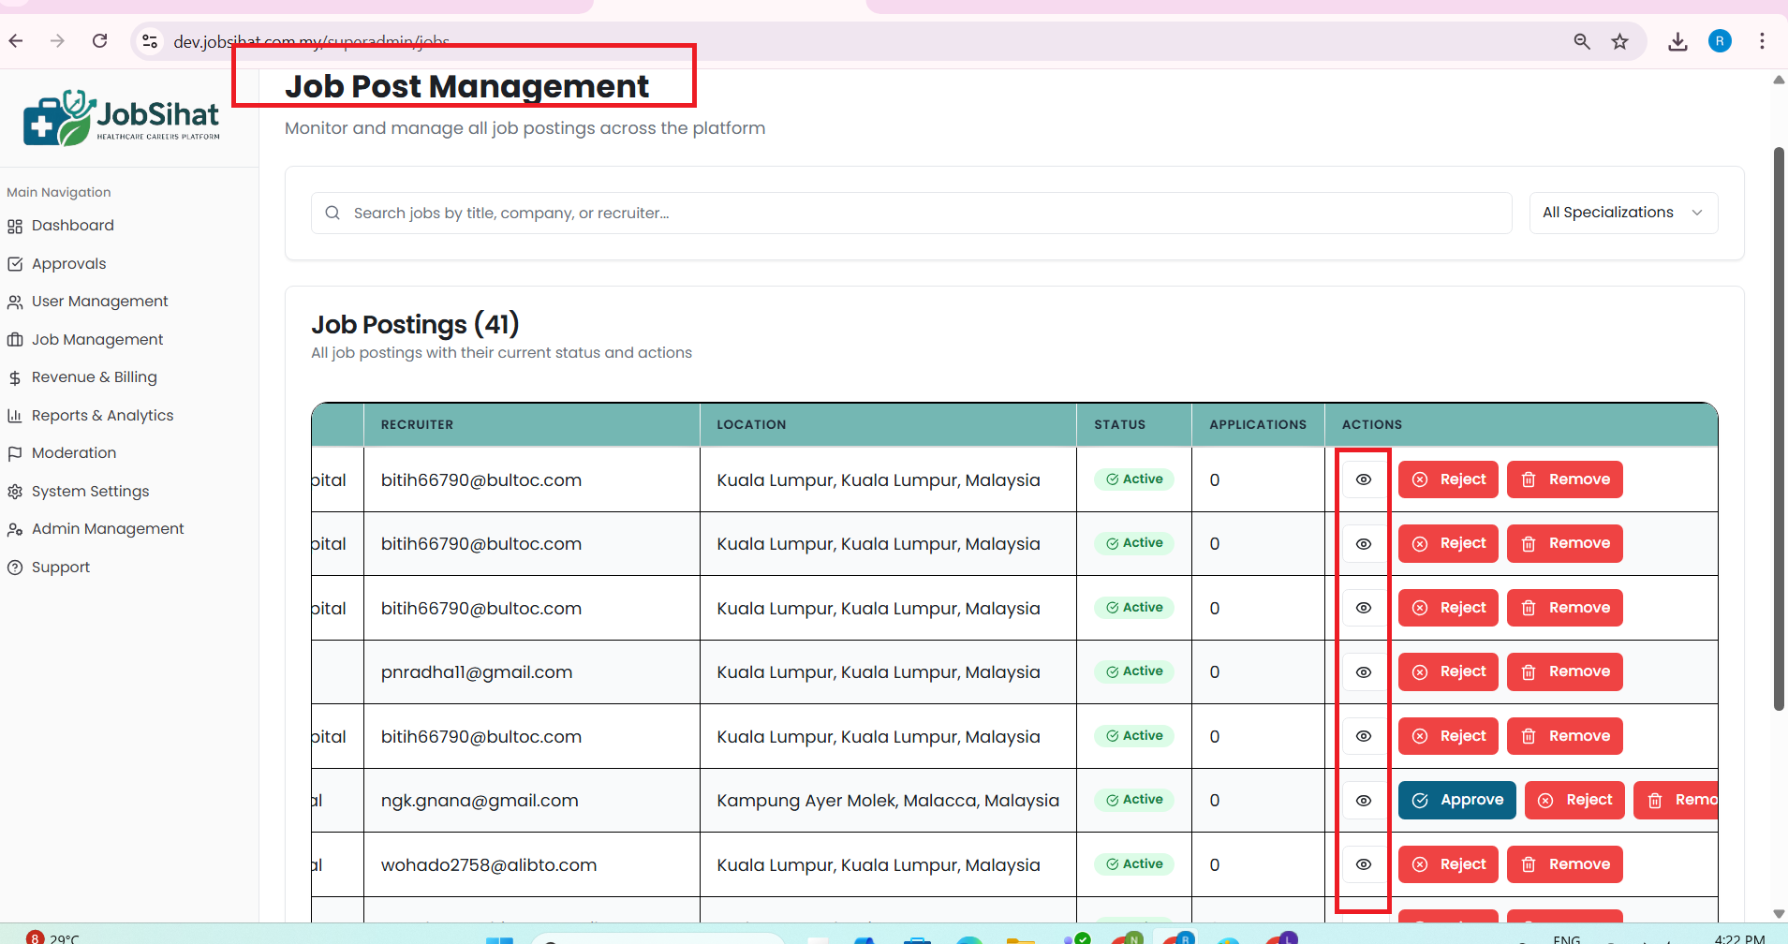Click the browser zoom magnifier icon
The width and height of the screenshot is (1788, 944).
pos(1582,41)
